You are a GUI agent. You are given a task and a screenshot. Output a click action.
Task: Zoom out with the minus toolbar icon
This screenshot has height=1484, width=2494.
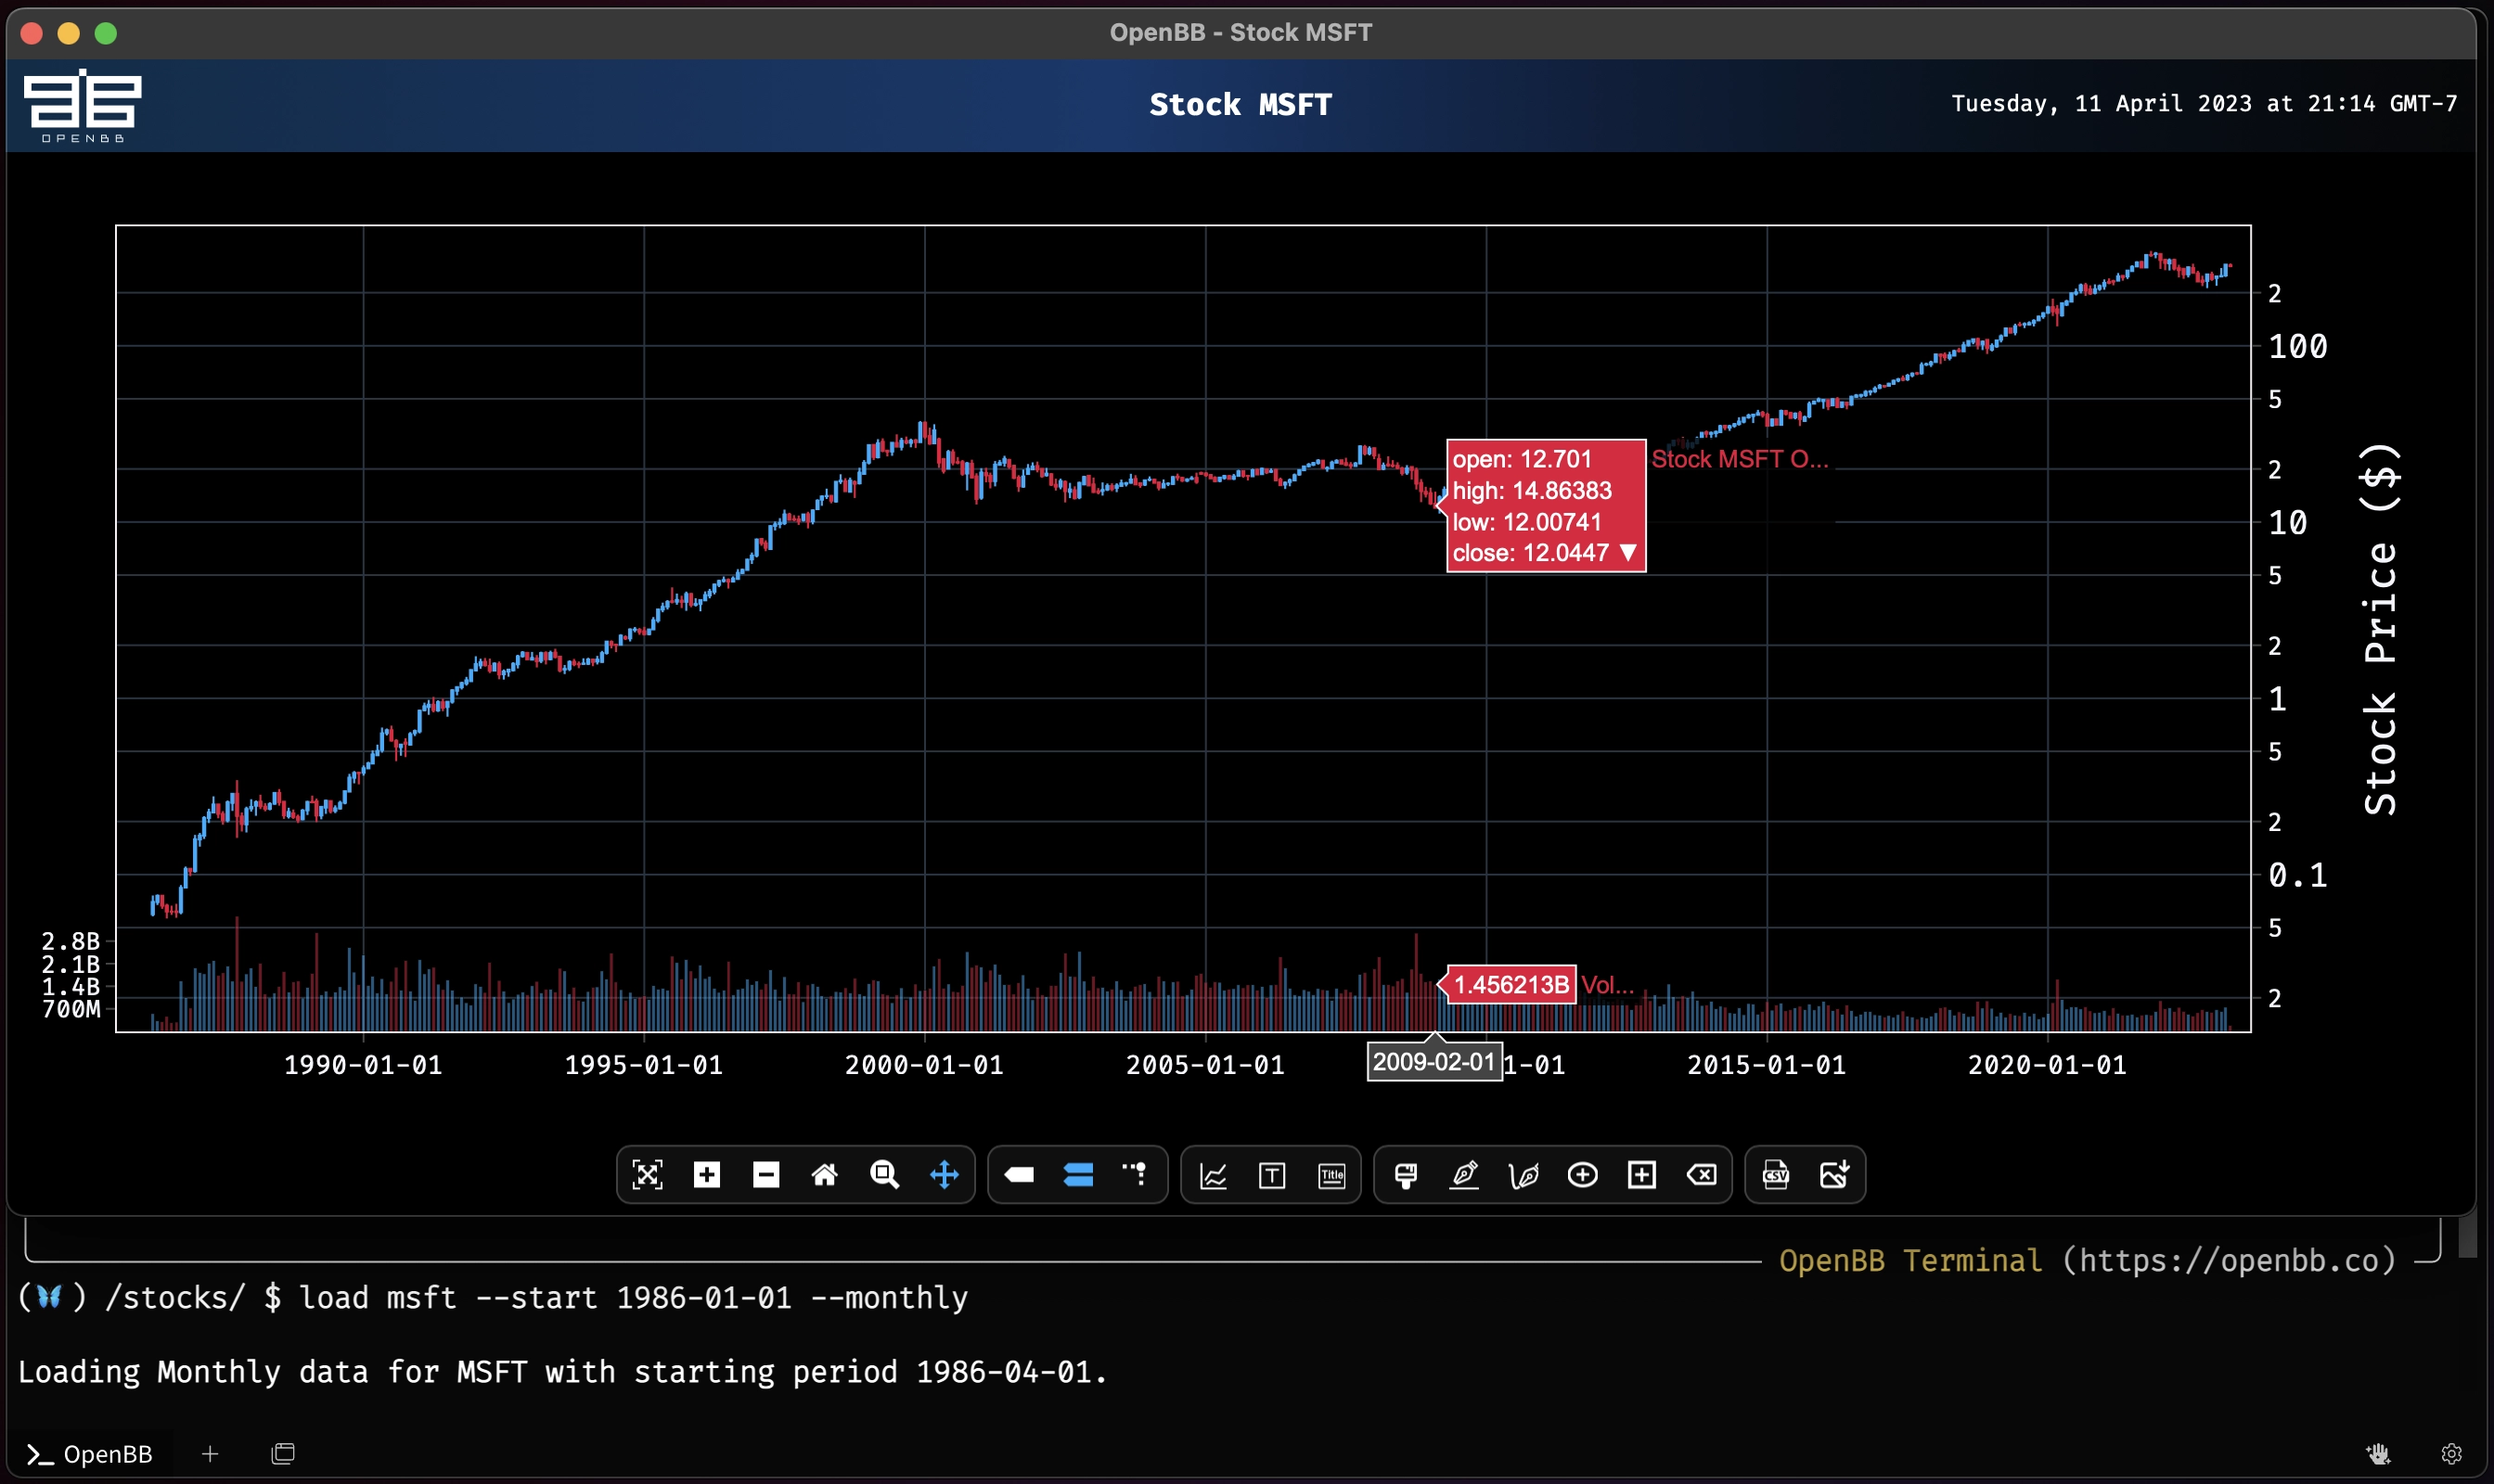pos(765,1174)
